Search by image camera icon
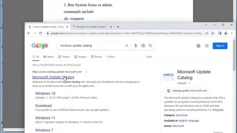This screenshot has width=237, height=133. coord(143,45)
